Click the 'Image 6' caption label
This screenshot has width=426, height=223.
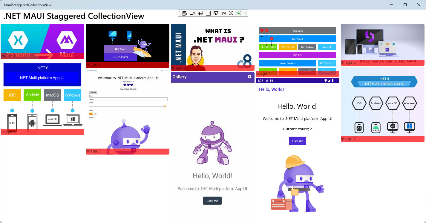pyautogui.click(x=8, y=132)
